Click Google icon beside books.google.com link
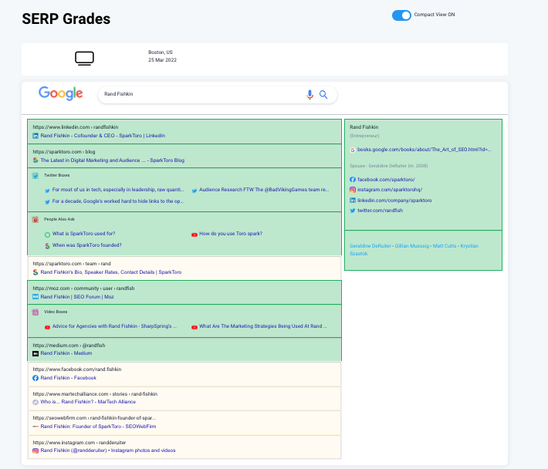This screenshot has width=548, height=469. click(353, 150)
